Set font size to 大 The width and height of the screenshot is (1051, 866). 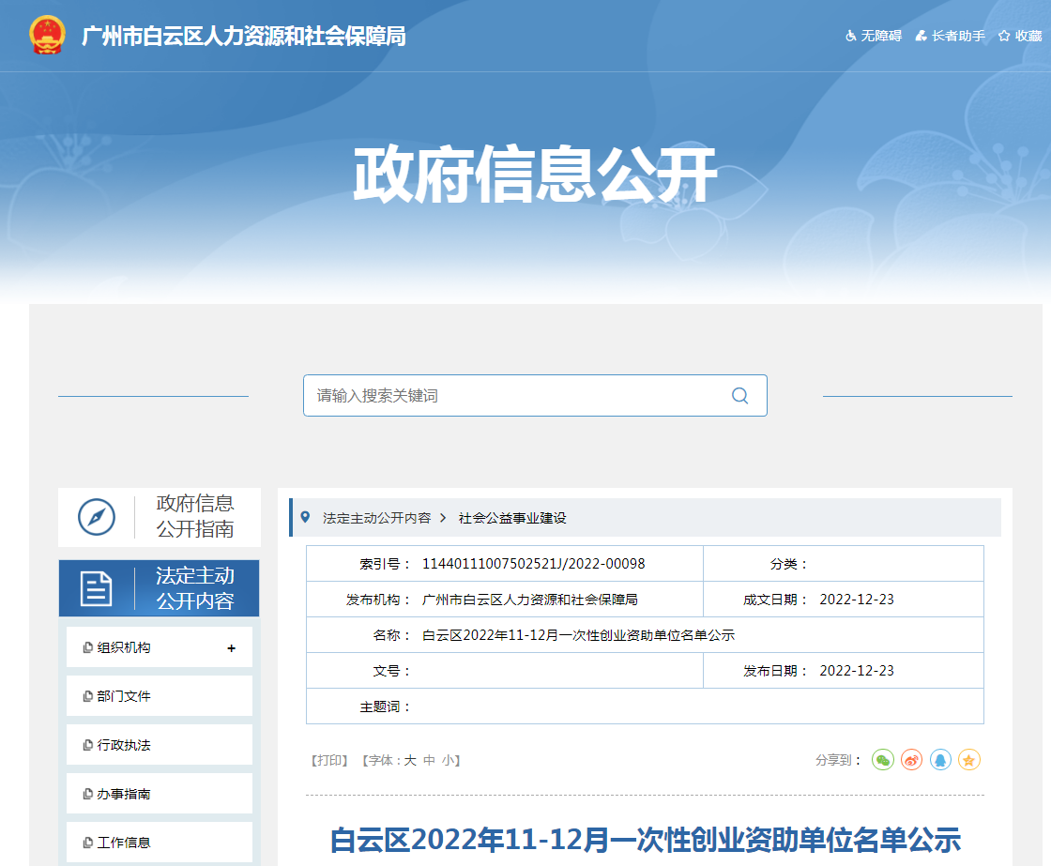click(x=410, y=761)
